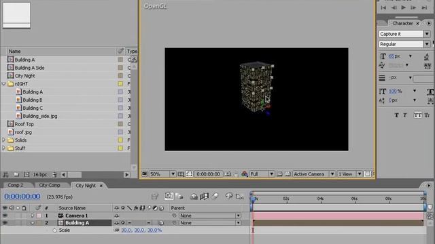Toggle Scale constrain proportions link
Image resolution: width=435 pixels, height=244 pixels.
116,230
